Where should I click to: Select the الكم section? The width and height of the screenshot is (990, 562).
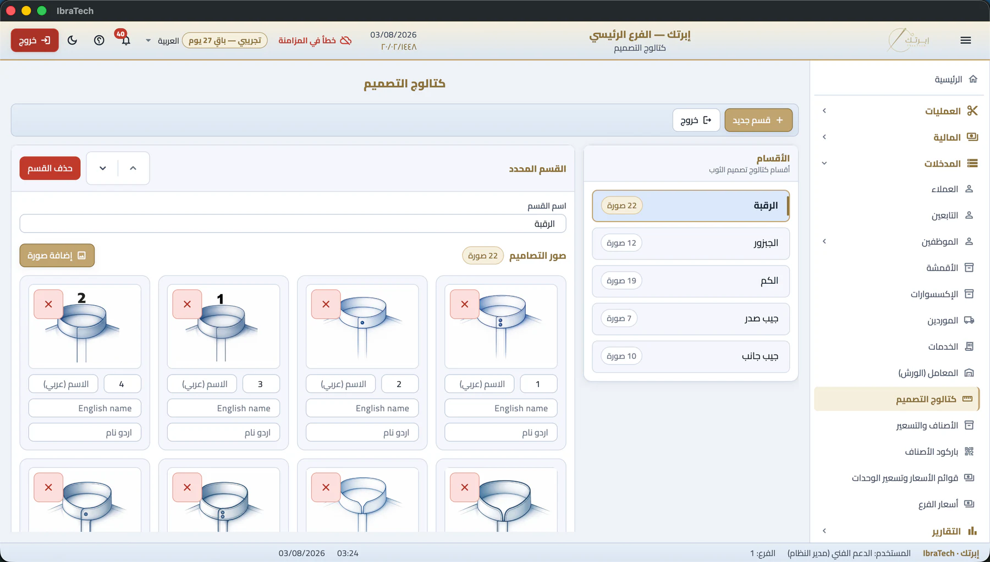click(691, 281)
